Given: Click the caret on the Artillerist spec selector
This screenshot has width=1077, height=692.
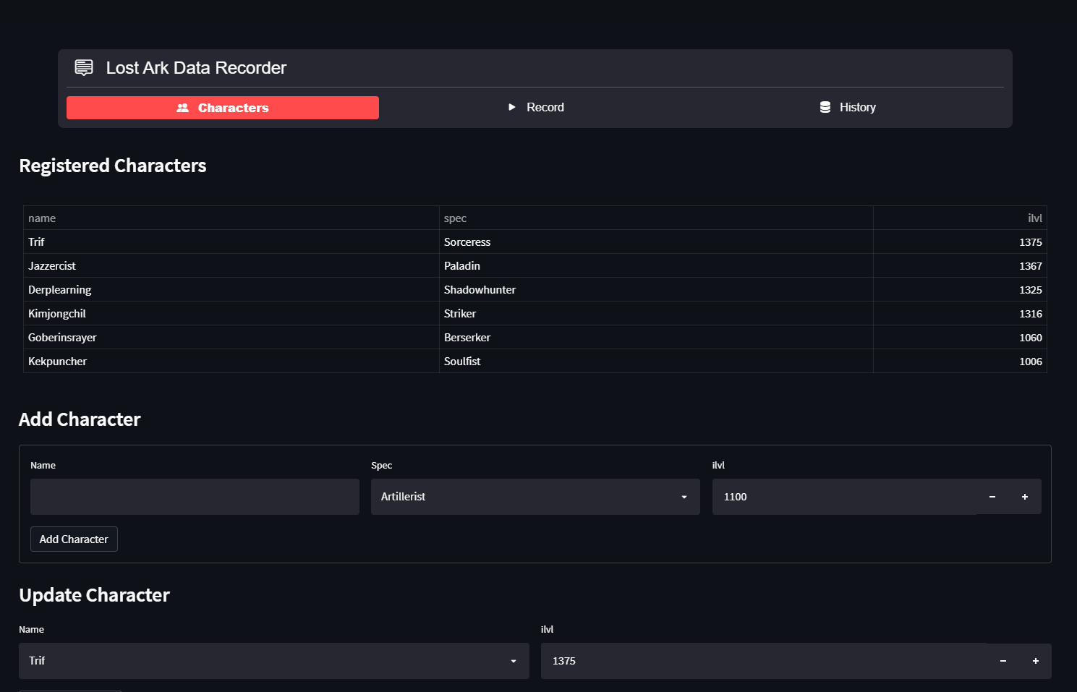Looking at the screenshot, I should 684,497.
